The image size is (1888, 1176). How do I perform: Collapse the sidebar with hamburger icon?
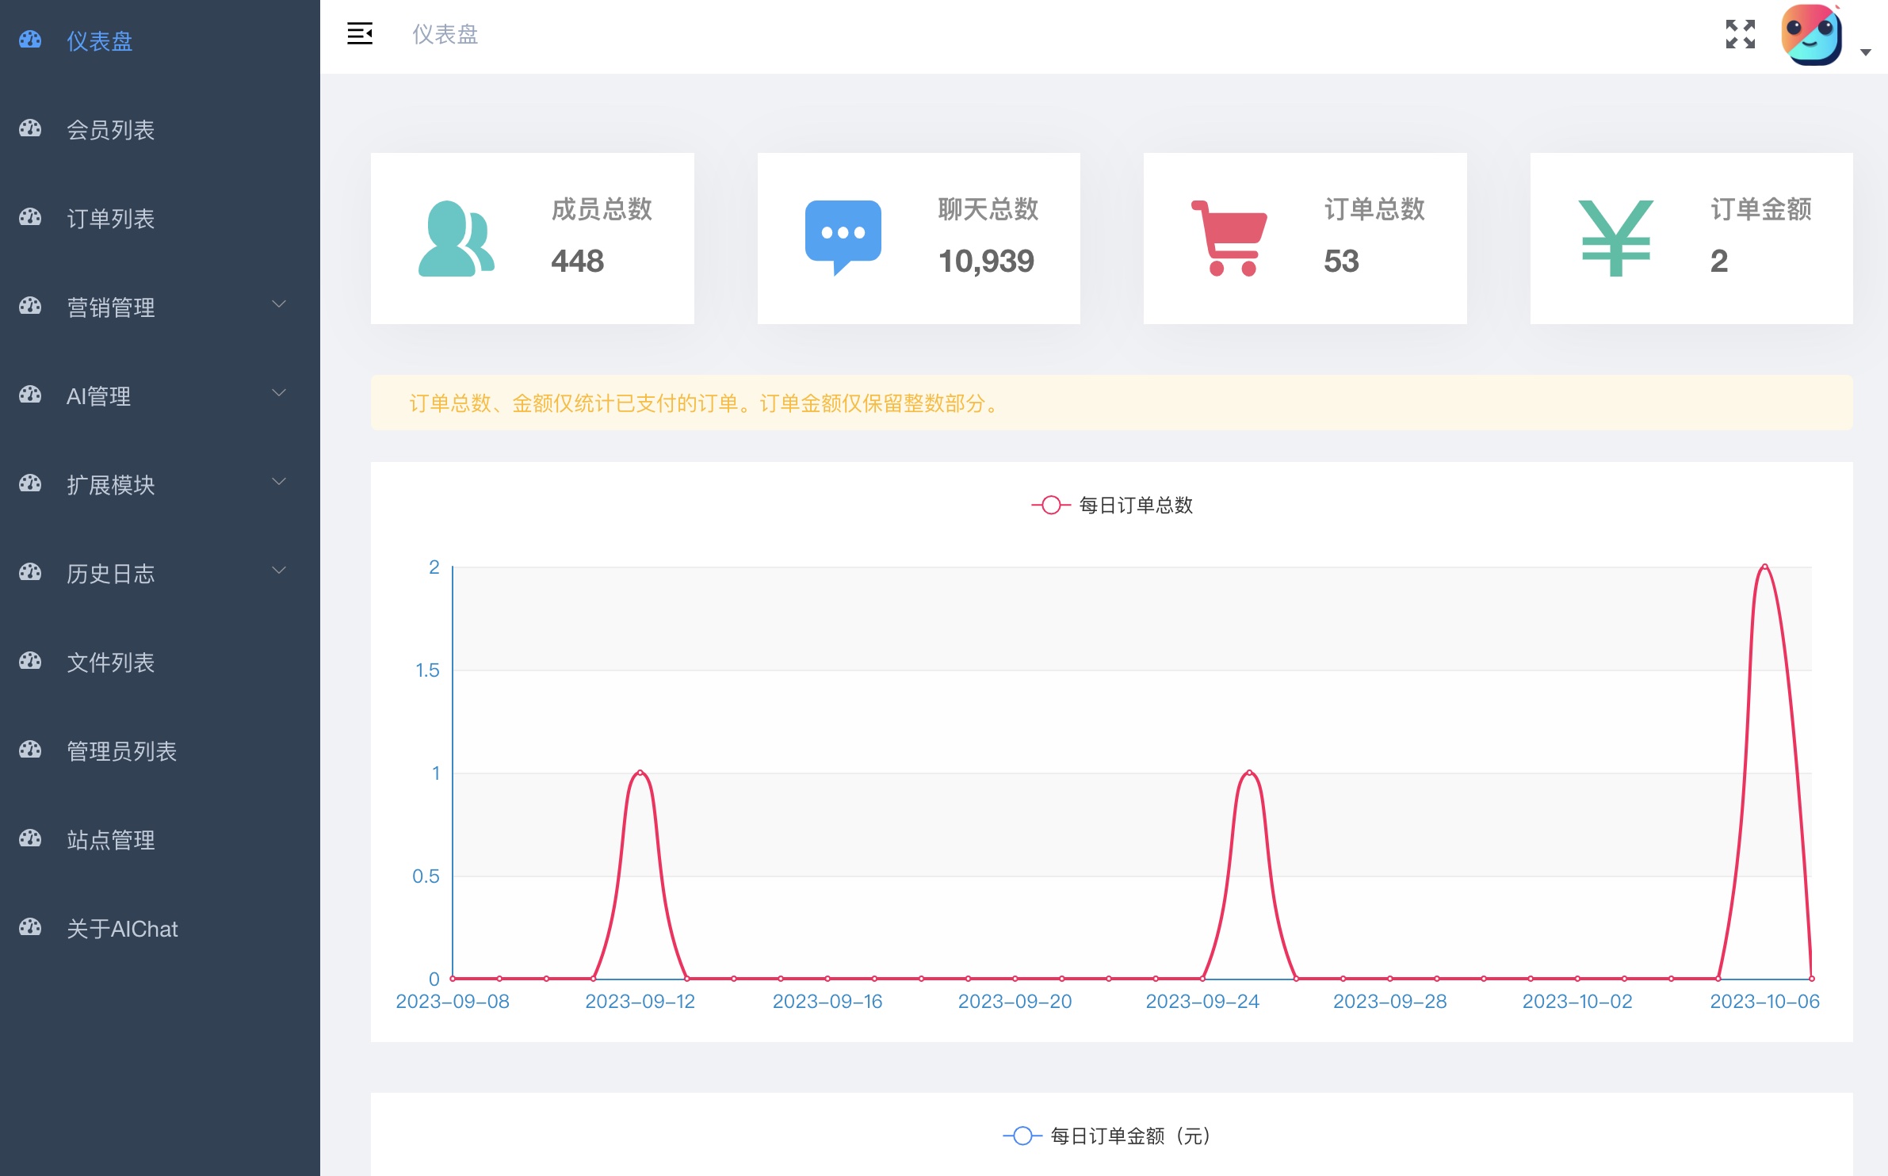(360, 33)
